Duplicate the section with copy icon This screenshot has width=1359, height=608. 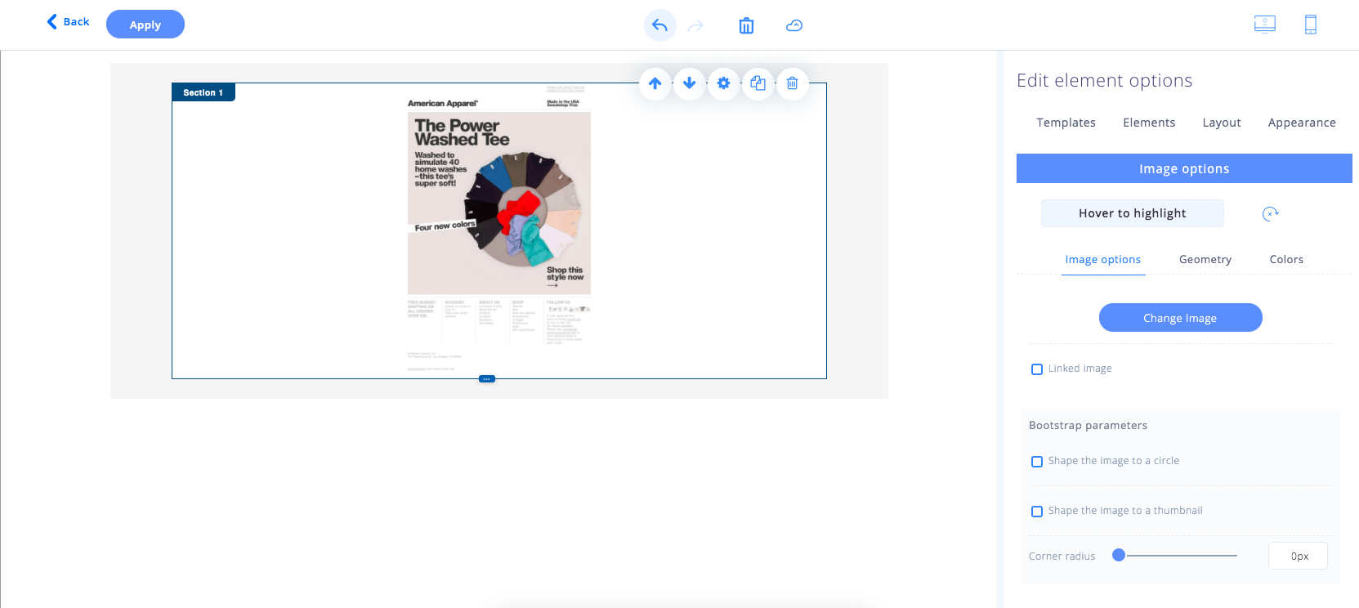coord(758,83)
